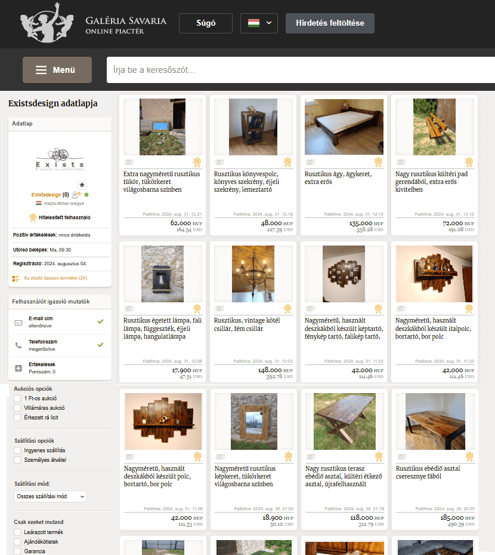Image resolution: width=495 pixels, height=555 pixels.
Task: Click the phone icon next to Telefonszám
Action: pos(18,345)
